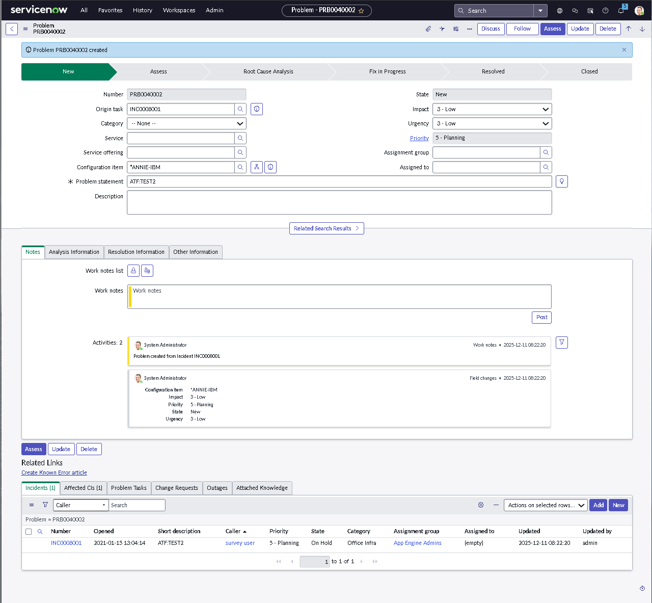Open the Impact dropdown
The height and width of the screenshot is (603, 652).
492,109
